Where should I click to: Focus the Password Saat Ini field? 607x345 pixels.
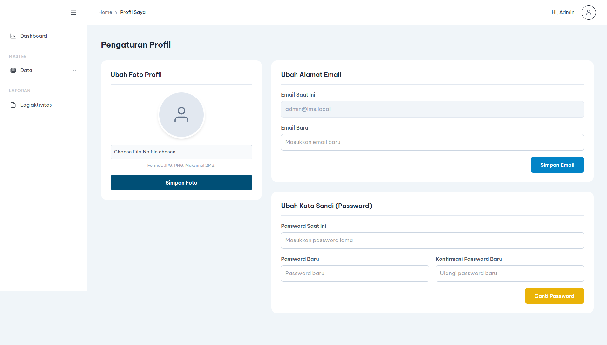[432, 240]
